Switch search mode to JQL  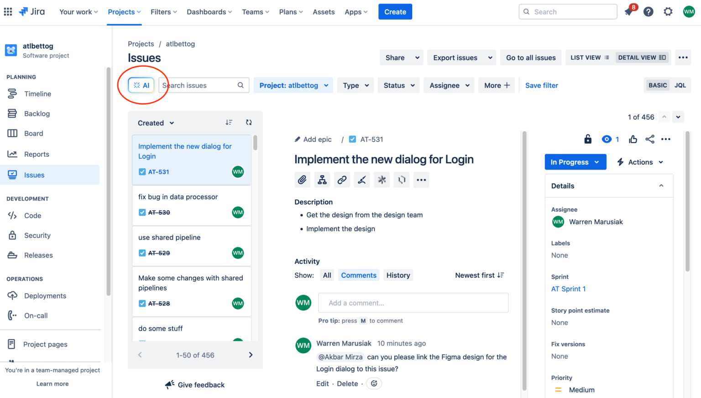click(x=680, y=85)
